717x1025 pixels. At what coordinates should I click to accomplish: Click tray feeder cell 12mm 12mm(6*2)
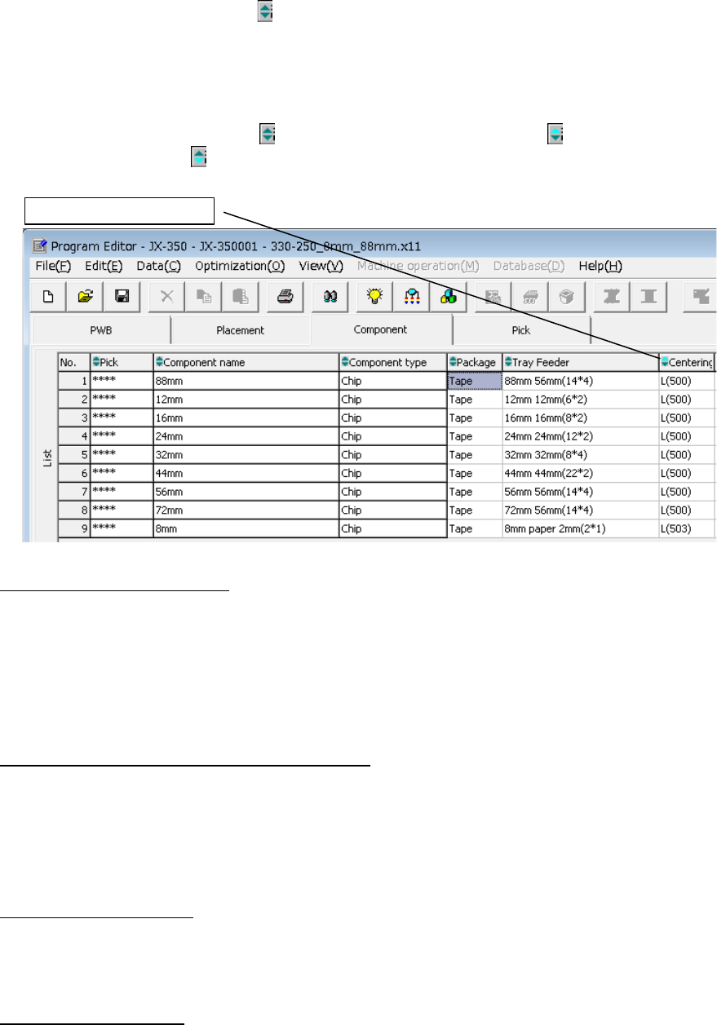(581, 400)
